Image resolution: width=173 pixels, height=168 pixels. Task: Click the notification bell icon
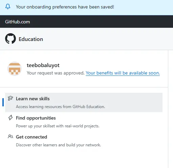click(x=8, y=7)
